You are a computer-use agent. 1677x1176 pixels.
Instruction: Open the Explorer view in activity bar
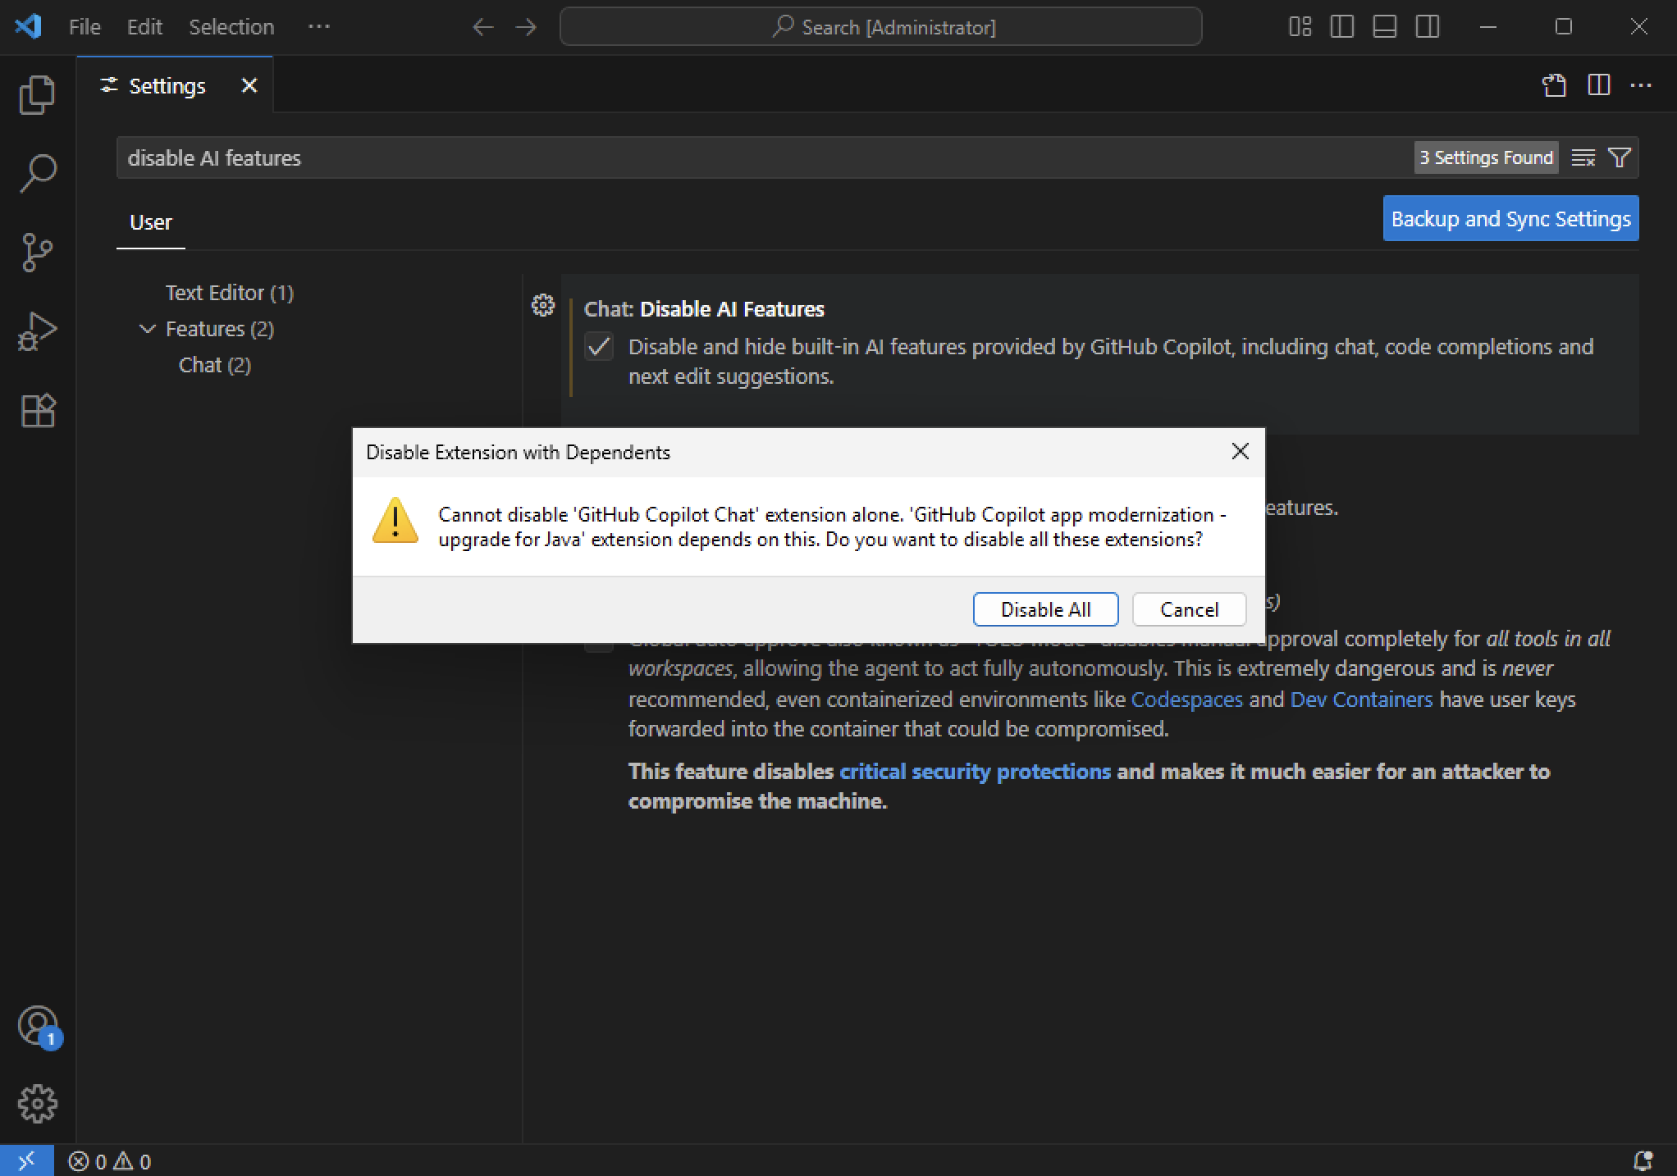coord(37,94)
